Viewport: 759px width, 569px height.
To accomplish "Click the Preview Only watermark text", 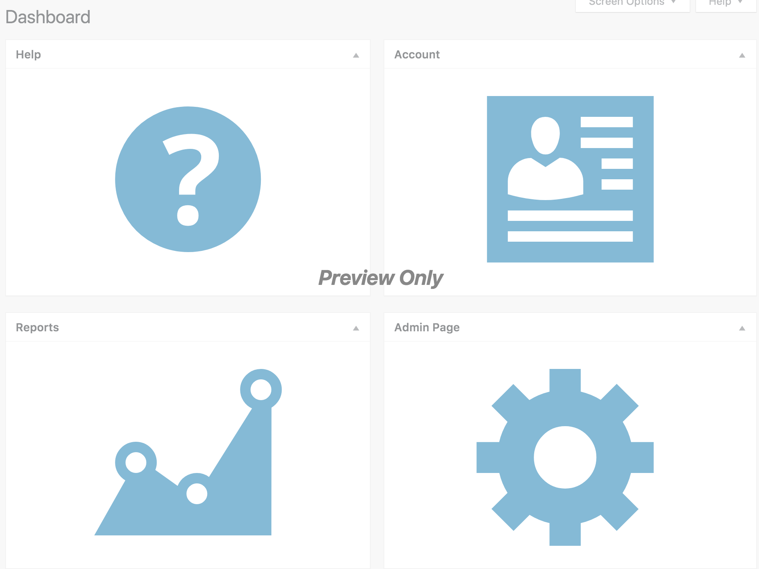I will pos(381,278).
